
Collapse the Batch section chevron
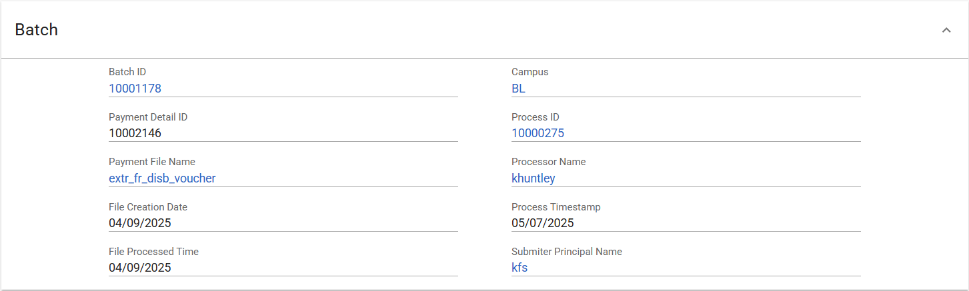coord(946,30)
